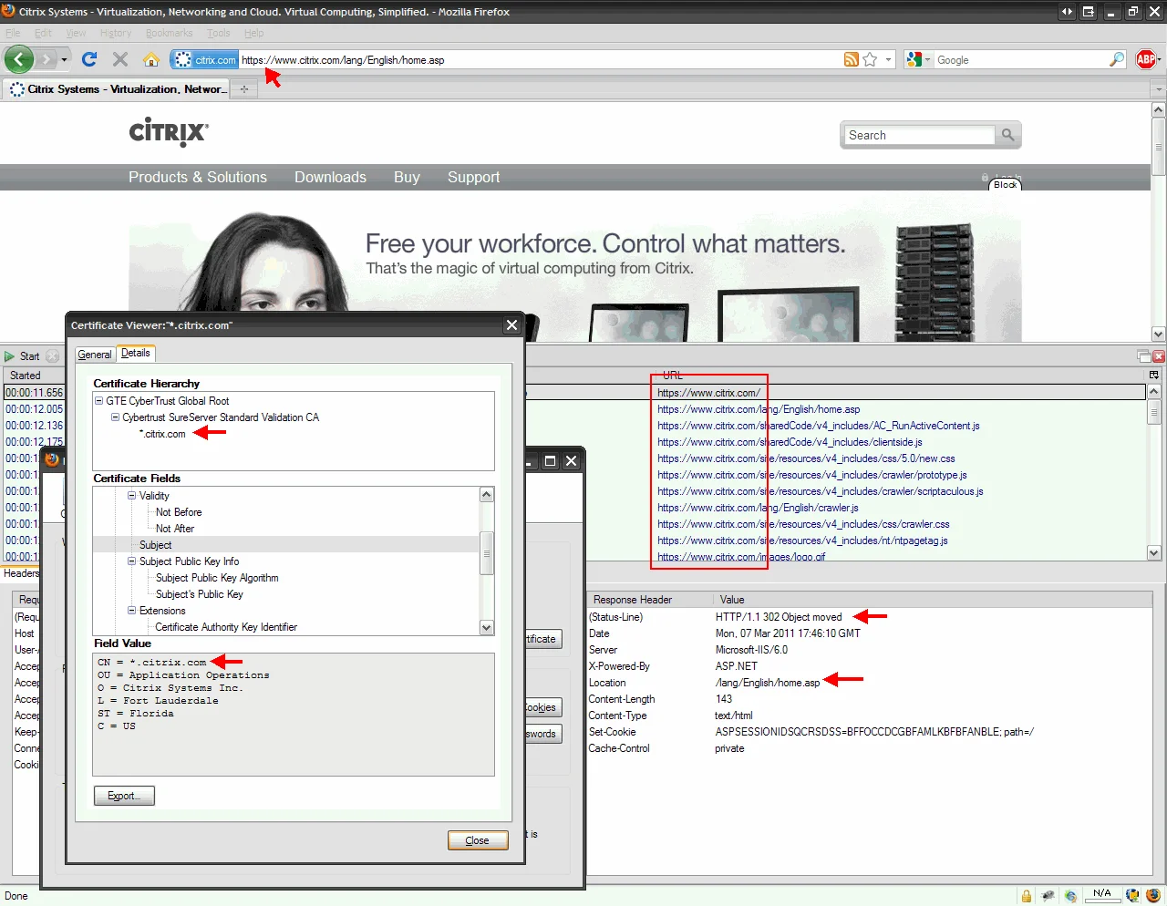Go back with the green Back arrow
Image resolution: width=1167 pixels, height=906 pixels.
tap(19, 60)
